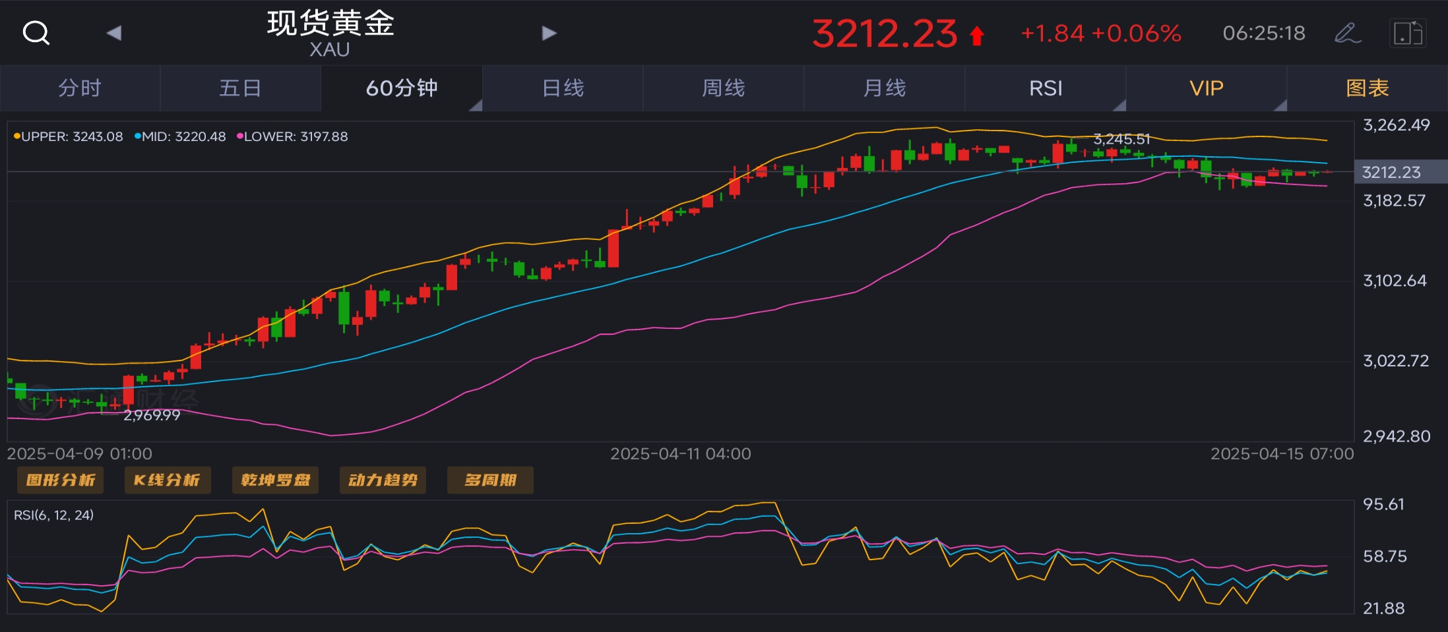Go to previous symbol with left arrow
The width and height of the screenshot is (1448, 632).
point(114,32)
